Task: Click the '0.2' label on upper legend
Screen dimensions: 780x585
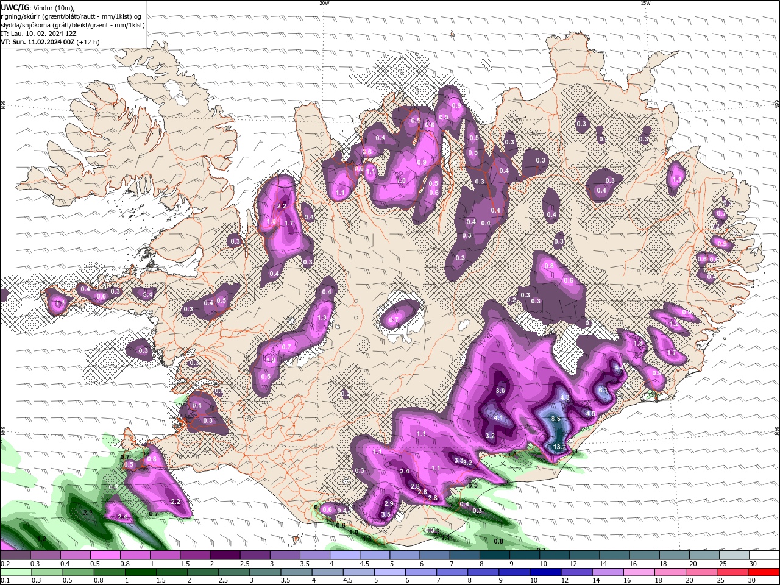Action: click(5, 564)
